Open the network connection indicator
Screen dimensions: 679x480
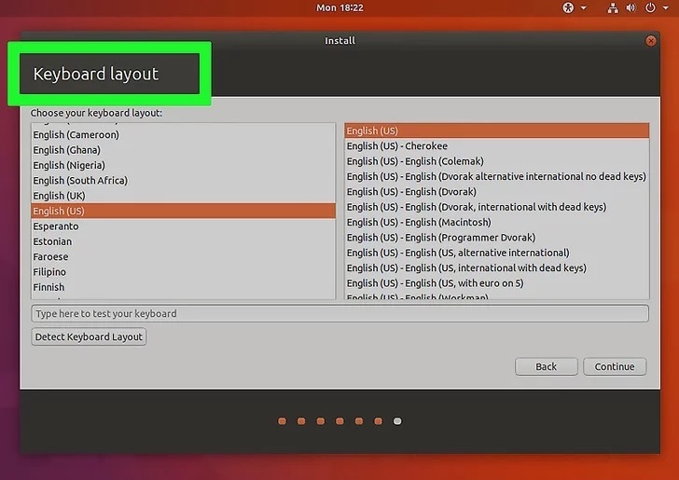coord(613,7)
